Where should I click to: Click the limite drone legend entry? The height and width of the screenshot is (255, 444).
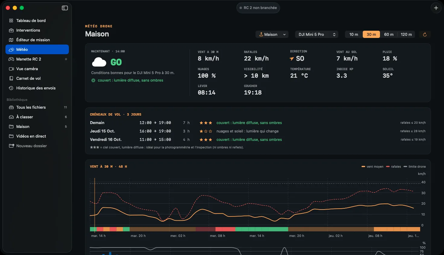(x=415, y=166)
